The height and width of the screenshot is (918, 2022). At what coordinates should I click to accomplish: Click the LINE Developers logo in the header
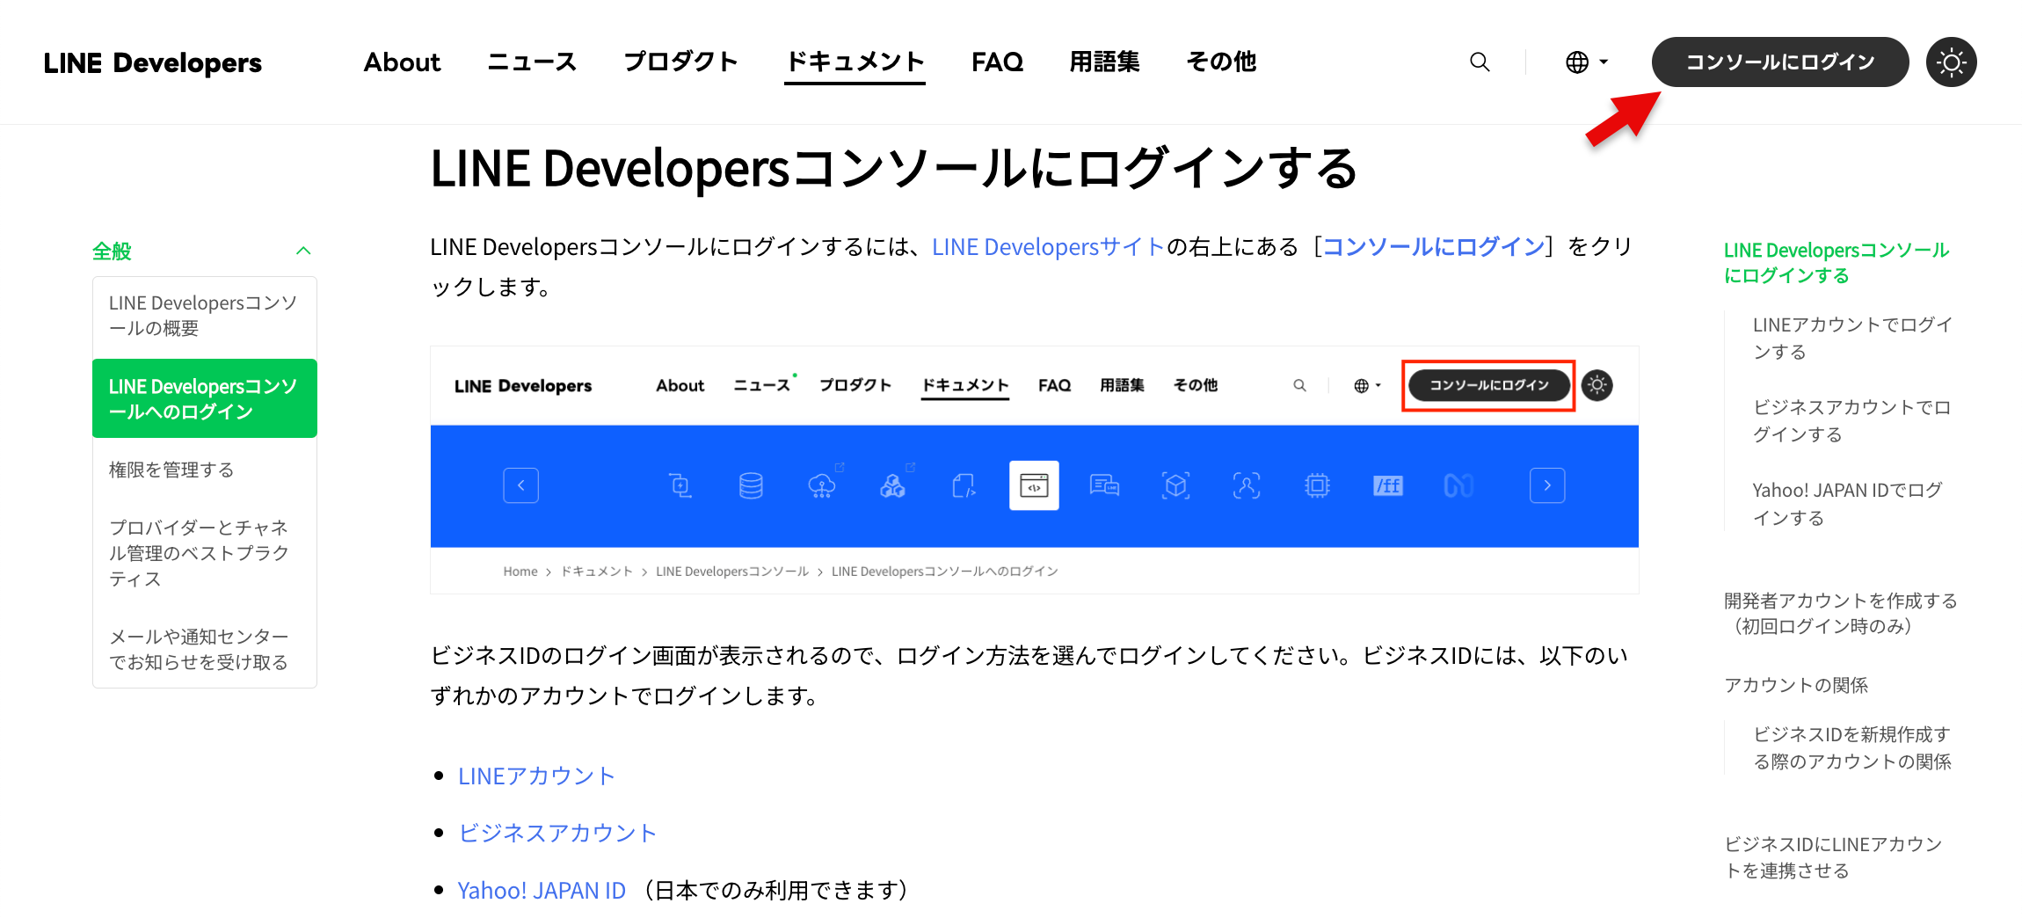pyautogui.click(x=153, y=62)
